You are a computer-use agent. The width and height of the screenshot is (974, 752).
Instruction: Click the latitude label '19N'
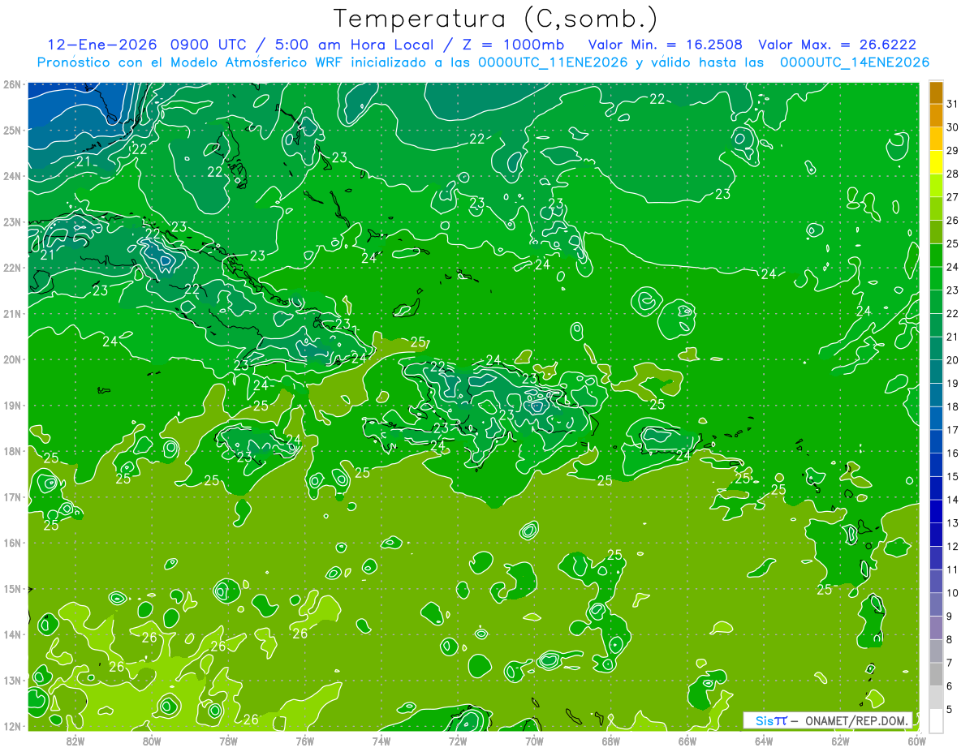[12, 406]
